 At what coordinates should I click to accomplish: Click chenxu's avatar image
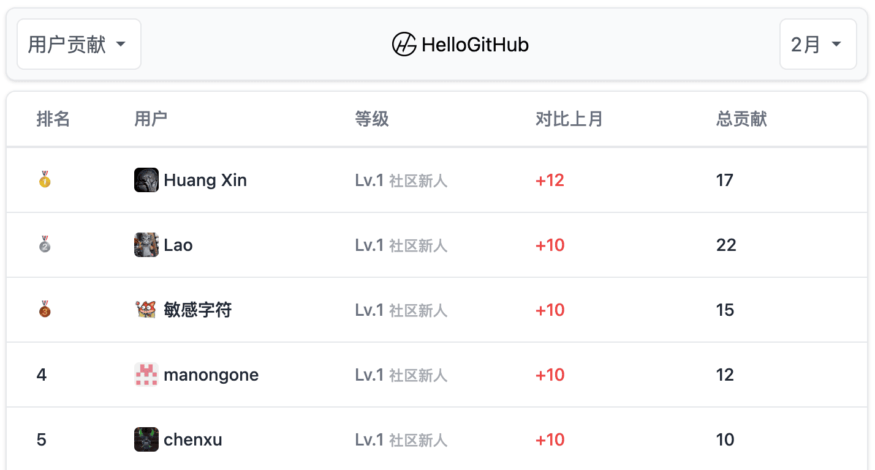[146, 439]
